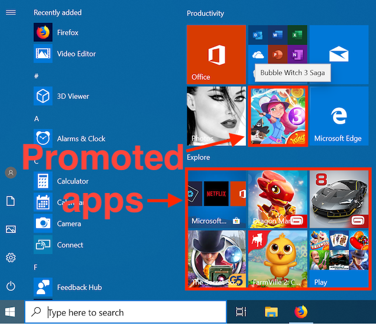Click the Productivity group heading

coord(205,14)
